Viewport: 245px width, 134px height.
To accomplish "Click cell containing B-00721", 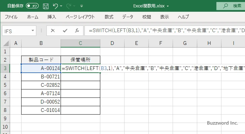I will point(41,77).
